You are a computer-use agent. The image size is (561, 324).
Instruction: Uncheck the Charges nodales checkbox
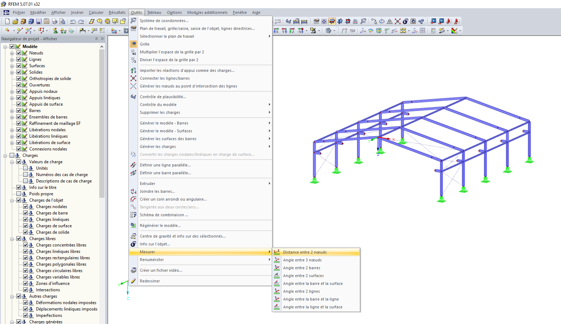click(25, 207)
